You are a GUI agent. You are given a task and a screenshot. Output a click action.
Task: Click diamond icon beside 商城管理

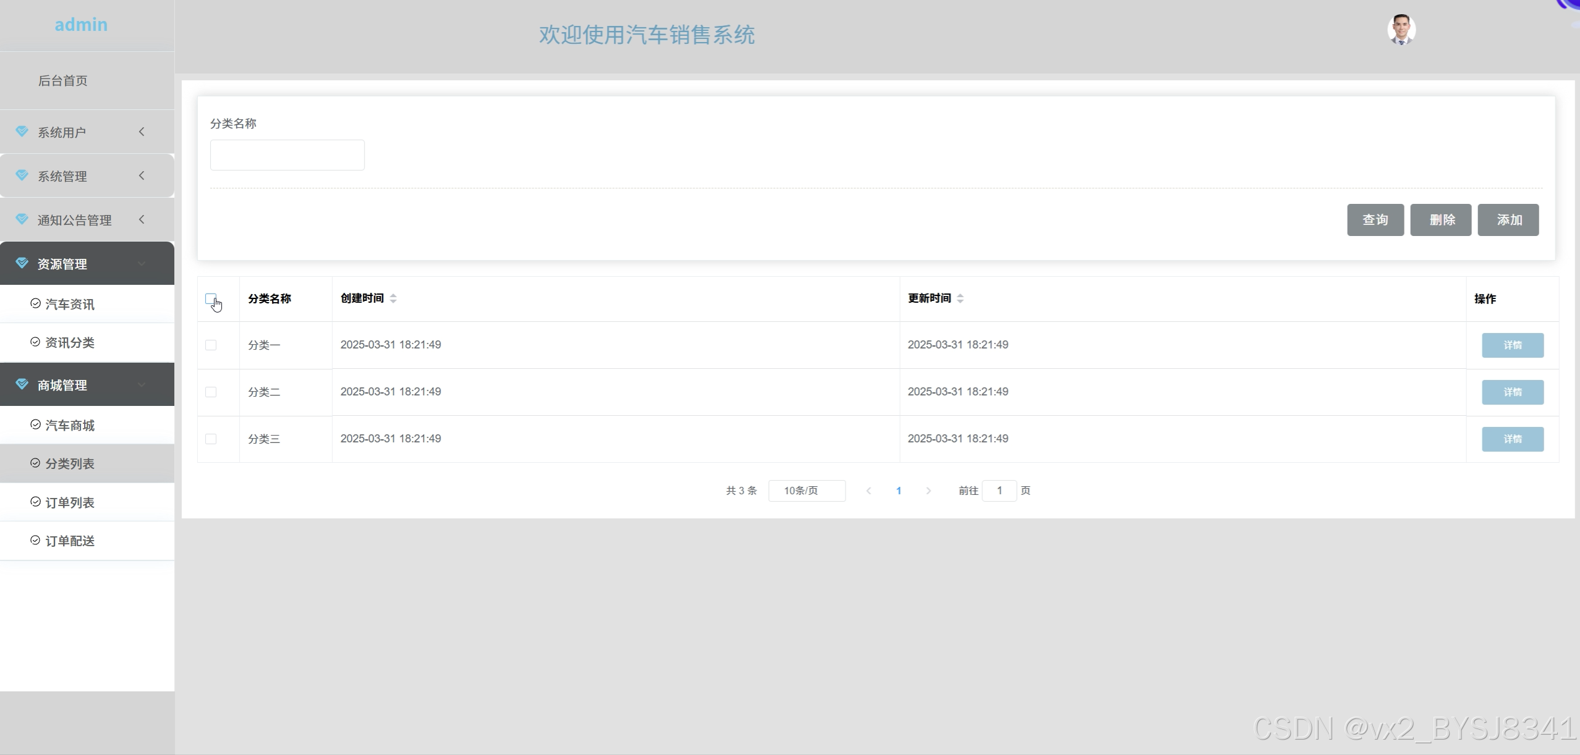coord(22,384)
